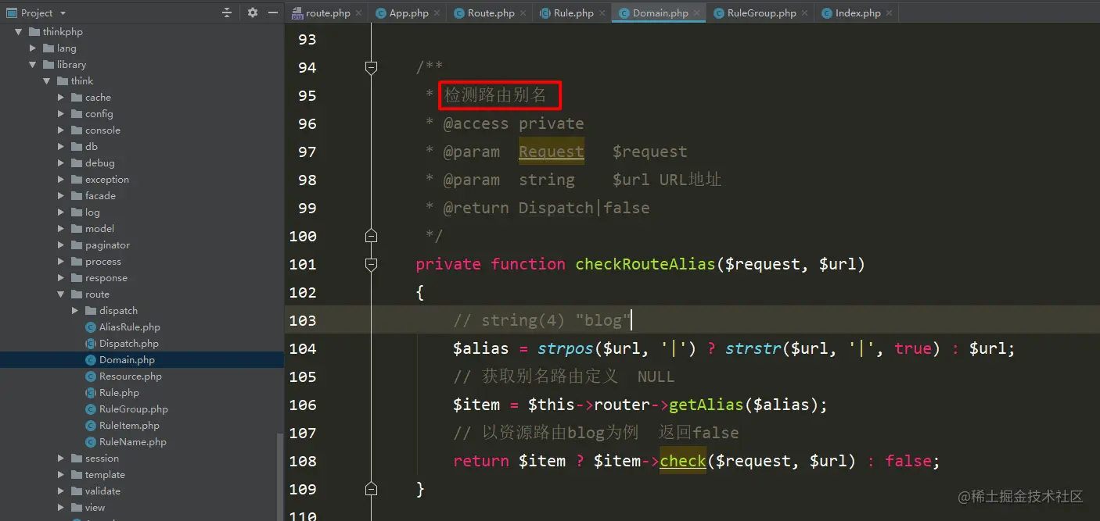
Task: Hide the Project panel with minus icon
Action: [272, 12]
